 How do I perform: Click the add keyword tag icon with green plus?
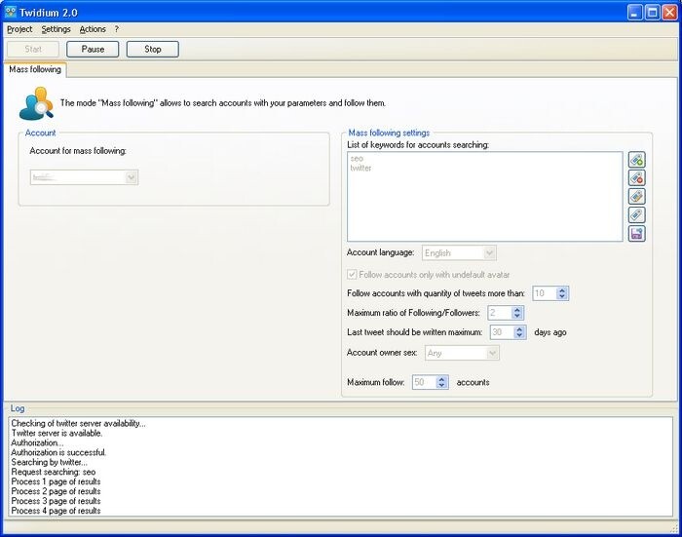637,160
